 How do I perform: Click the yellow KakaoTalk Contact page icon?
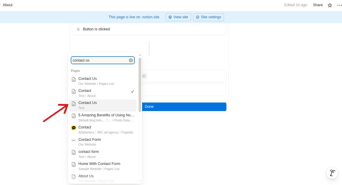(x=74, y=128)
